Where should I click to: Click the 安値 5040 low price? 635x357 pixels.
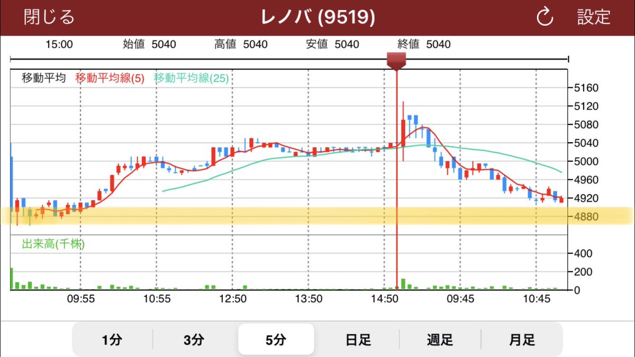pyautogui.click(x=332, y=44)
